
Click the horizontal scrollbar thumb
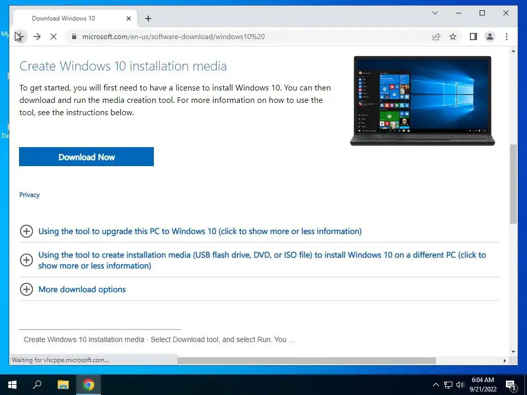click(307, 361)
